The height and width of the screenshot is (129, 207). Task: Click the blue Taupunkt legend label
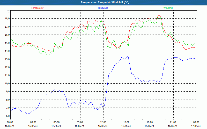click(x=102, y=8)
